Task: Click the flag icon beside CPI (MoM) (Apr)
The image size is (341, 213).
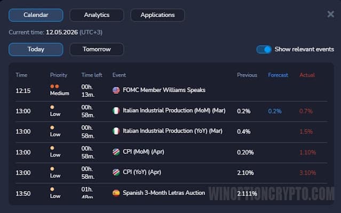Action: pos(116,152)
